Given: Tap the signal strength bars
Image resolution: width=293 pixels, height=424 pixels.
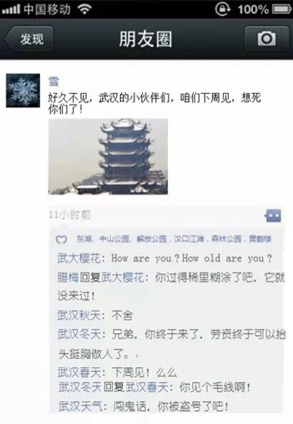Looking at the screenshot, I should (11, 9).
